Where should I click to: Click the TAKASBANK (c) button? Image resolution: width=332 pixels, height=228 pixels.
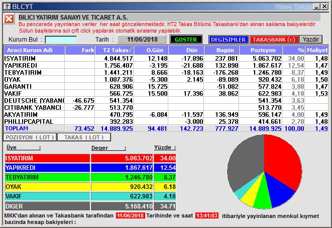pos(274,40)
